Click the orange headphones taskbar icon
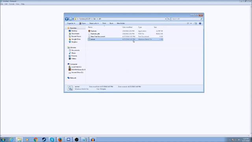This screenshot has width=252, height=142. (93, 140)
